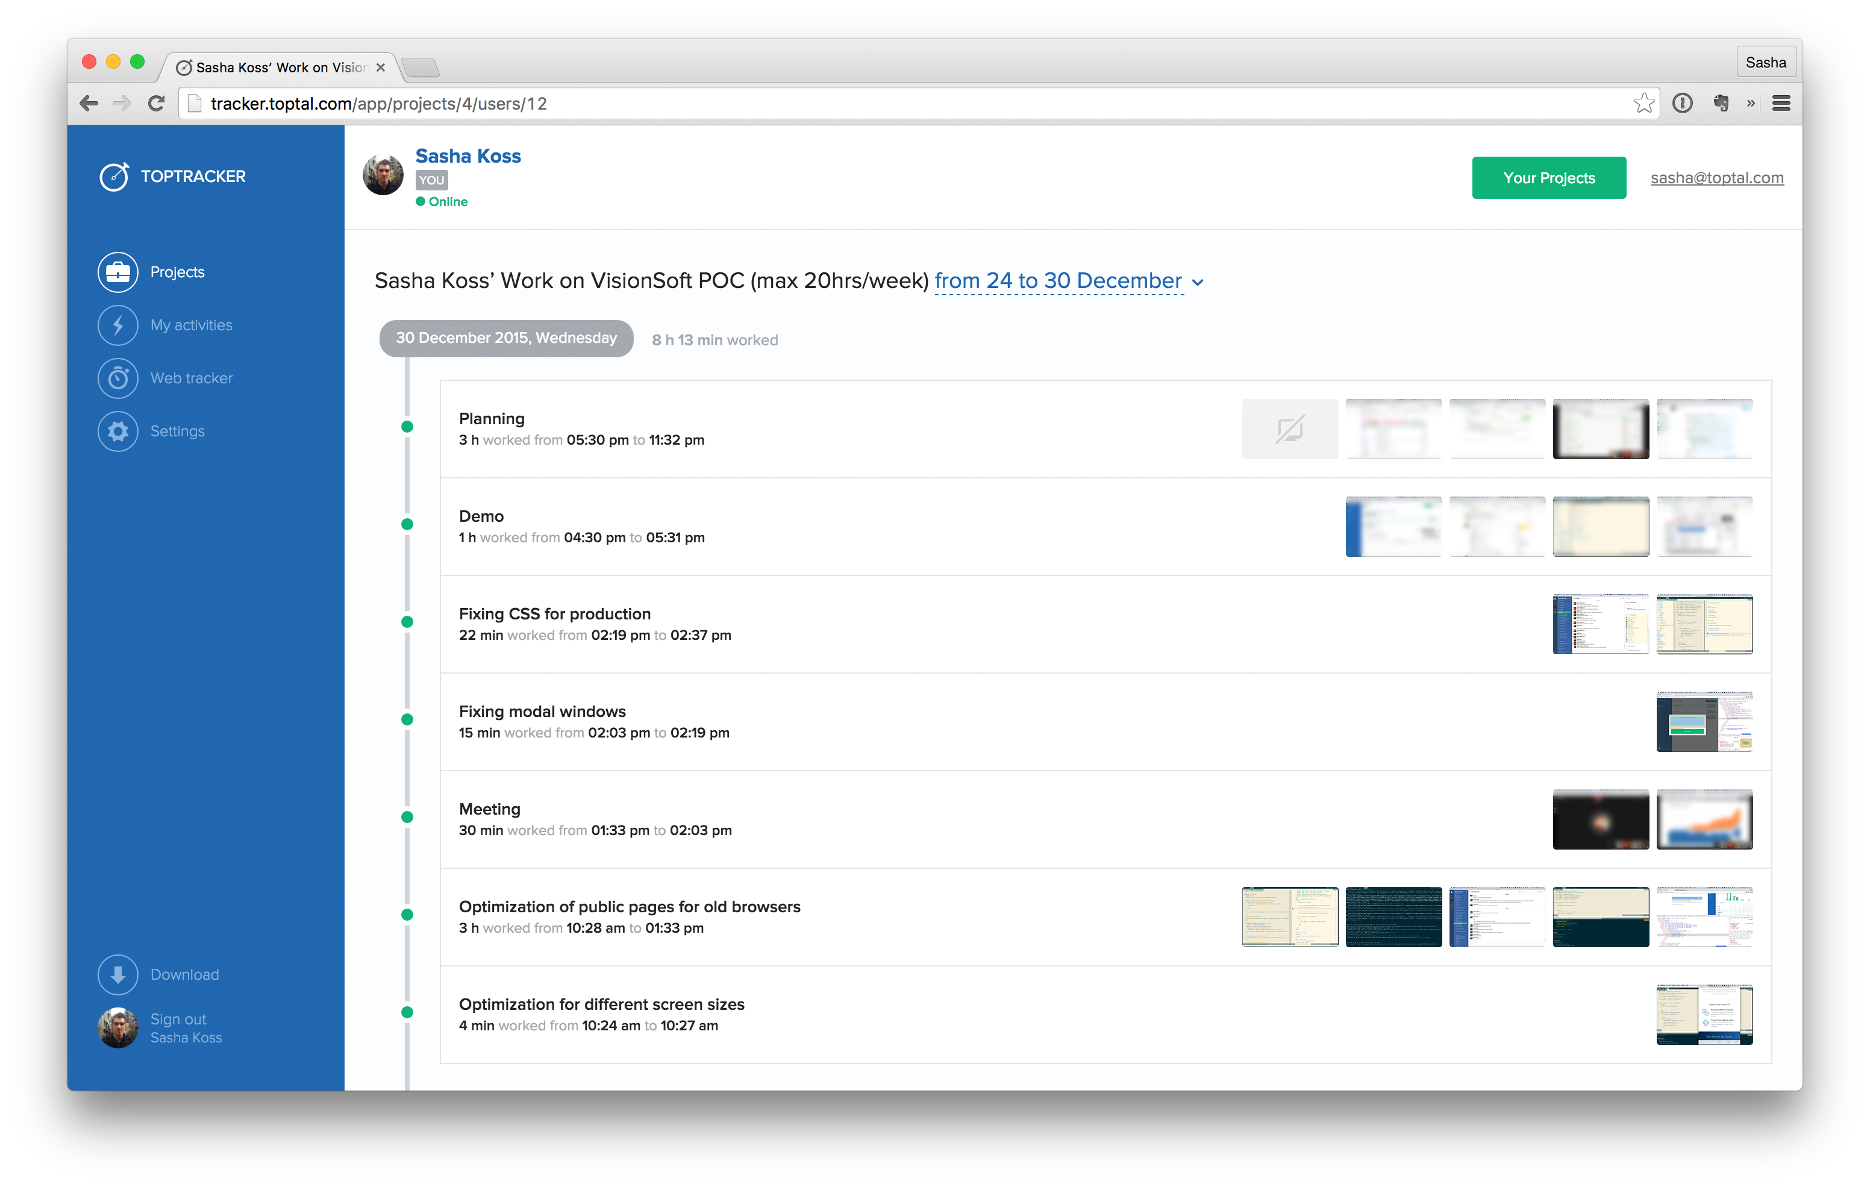Click Sign out in the sidebar
This screenshot has width=1870, height=1187.
(x=178, y=1019)
